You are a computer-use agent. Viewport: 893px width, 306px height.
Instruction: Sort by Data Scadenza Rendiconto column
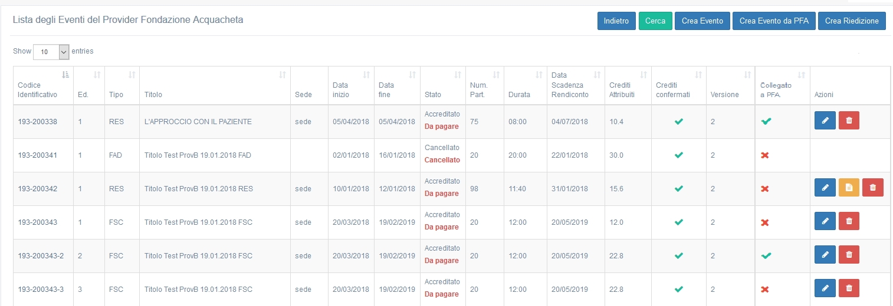pyautogui.click(x=597, y=75)
